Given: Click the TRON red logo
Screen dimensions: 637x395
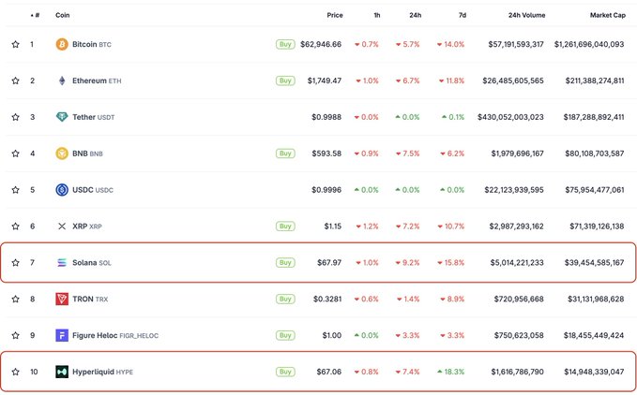Looking at the screenshot, I should 62,299.
